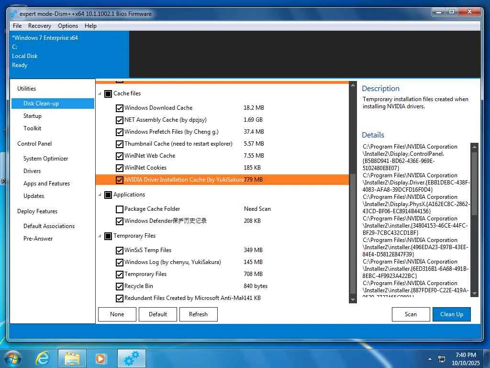Image resolution: width=490 pixels, height=368 pixels.
Task: Toggle the Cache files group checkbox
Action: tap(108, 93)
